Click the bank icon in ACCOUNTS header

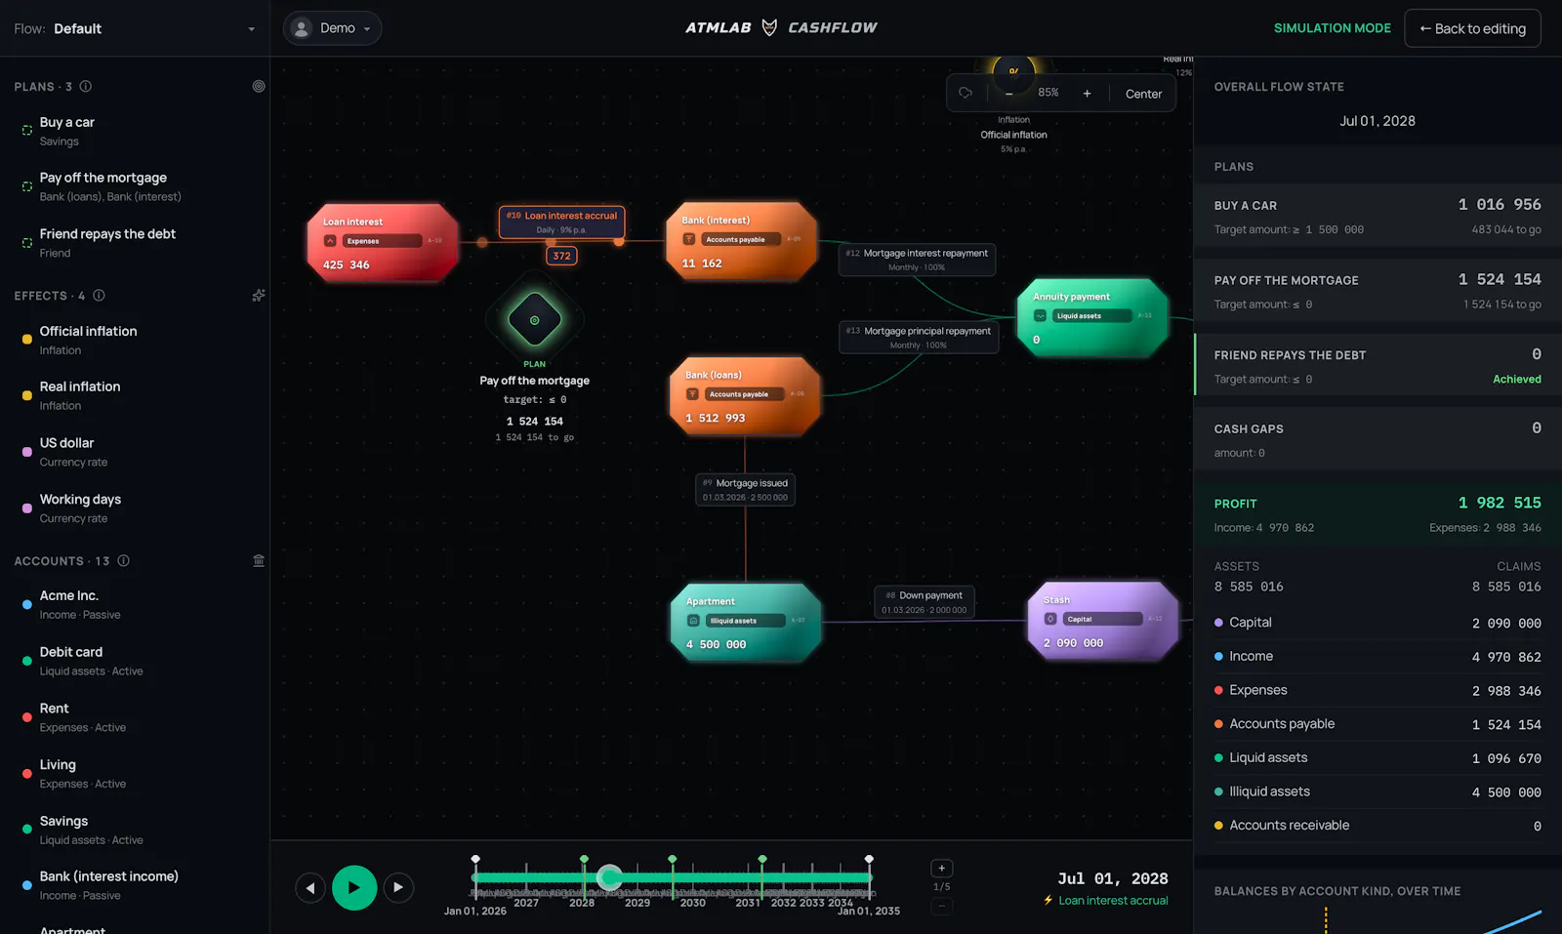(x=259, y=560)
